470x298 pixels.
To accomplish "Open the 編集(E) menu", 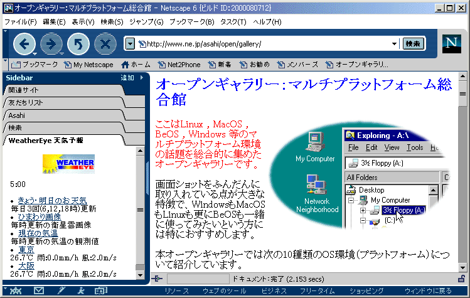I will (x=54, y=22).
